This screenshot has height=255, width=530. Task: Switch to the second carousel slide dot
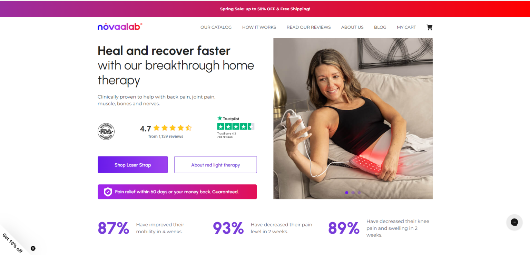pyautogui.click(x=353, y=193)
